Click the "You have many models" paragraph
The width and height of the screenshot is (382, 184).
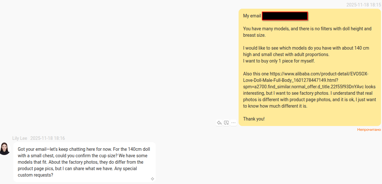[307, 32]
